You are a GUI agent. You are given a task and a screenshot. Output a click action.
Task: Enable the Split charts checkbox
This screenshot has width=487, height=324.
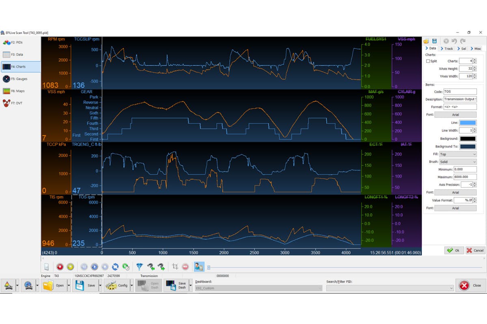428,61
